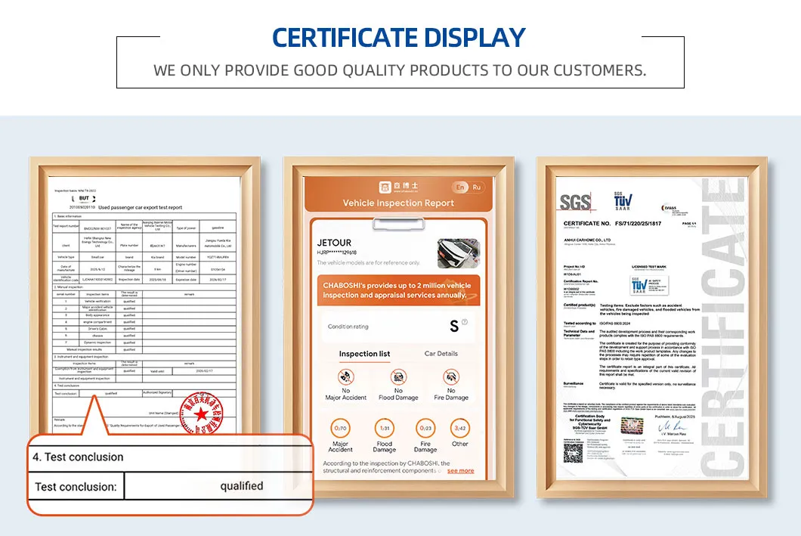Click the condition rating help icon
Image resolution: width=801 pixels, height=536 pixels.
(x=465, y=322)
